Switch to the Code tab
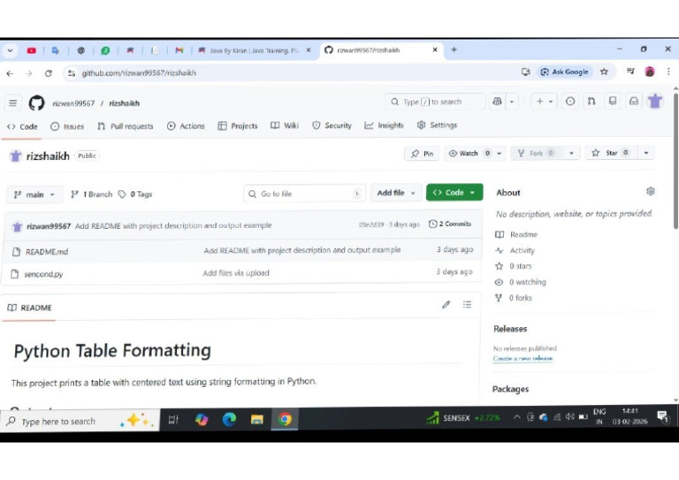 tap(22, 126)
